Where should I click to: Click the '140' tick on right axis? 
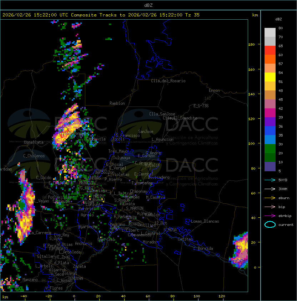(x=251, y=94)
